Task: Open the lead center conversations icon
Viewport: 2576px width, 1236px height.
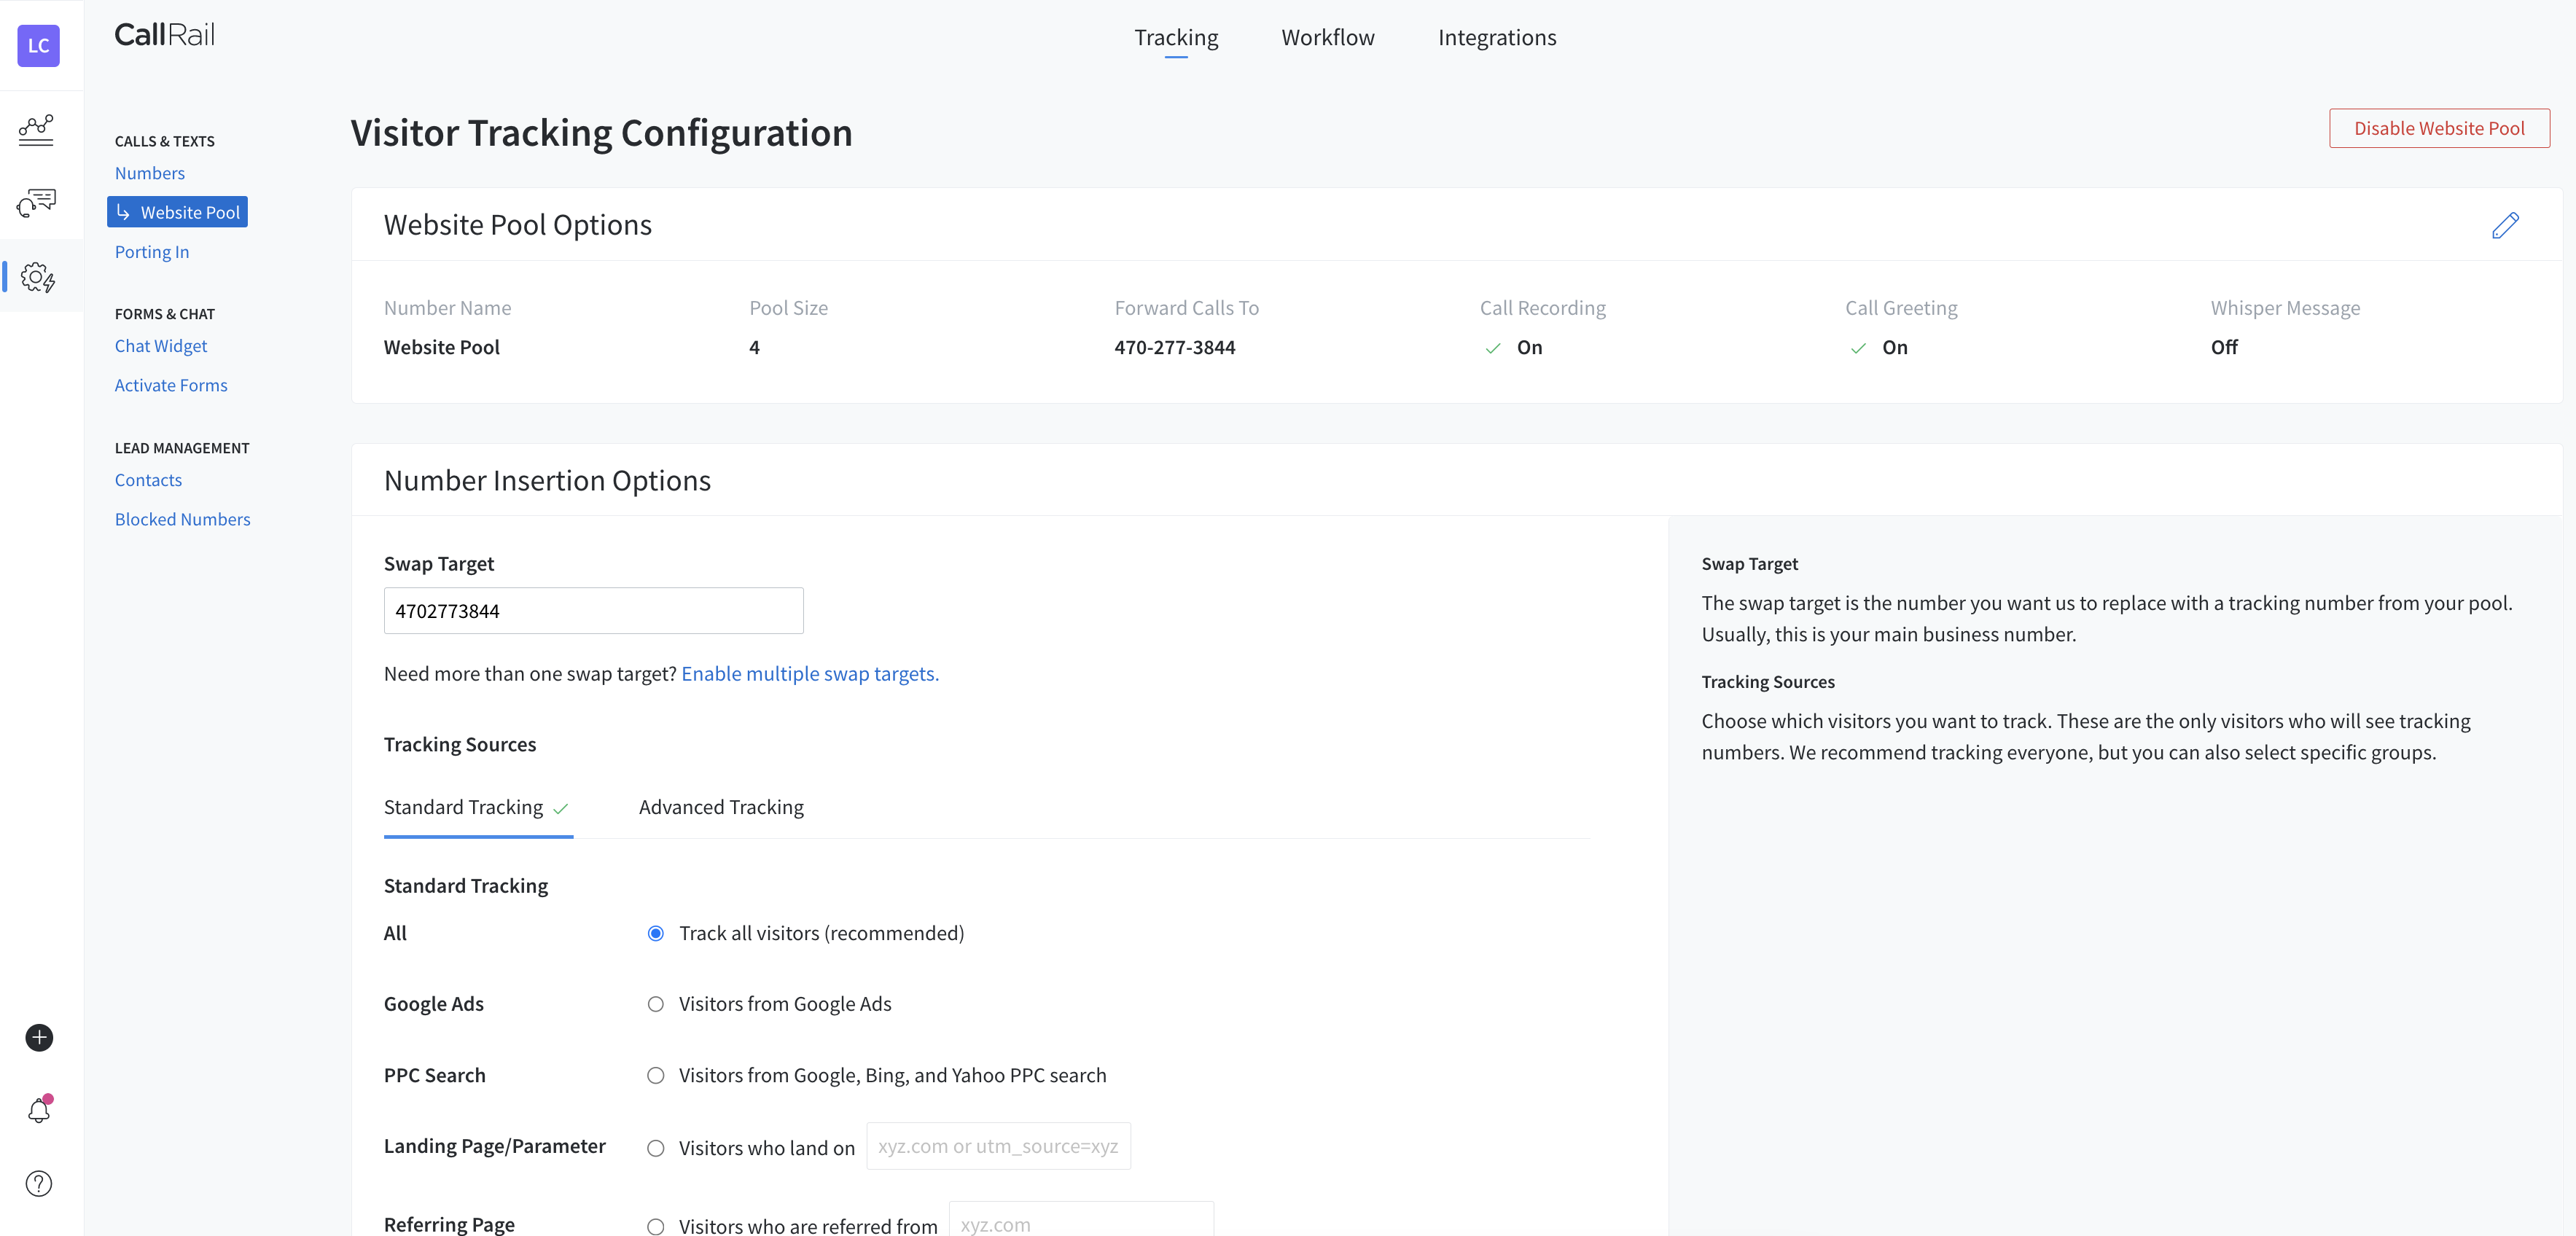Action: 37,203
